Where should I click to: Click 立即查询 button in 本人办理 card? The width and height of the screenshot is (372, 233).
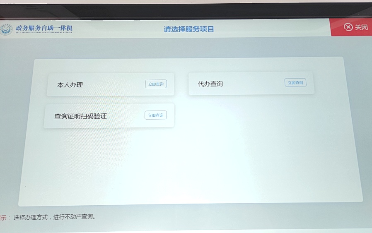[x=156, y=84]
